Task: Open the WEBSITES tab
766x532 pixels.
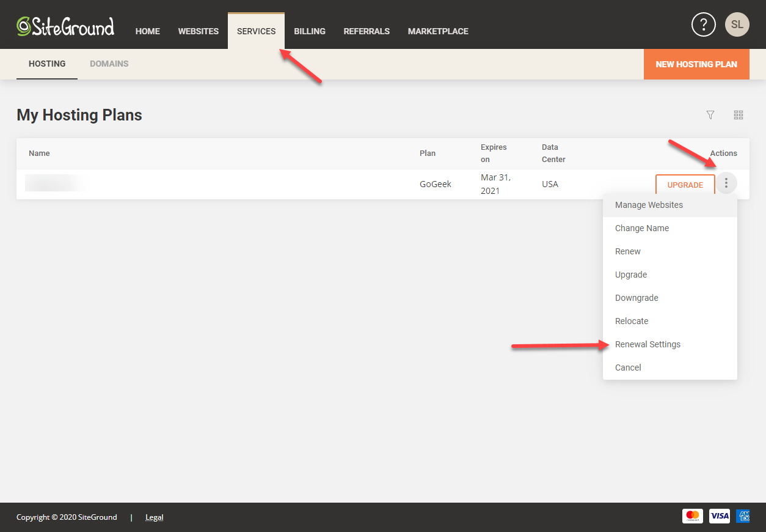Action: click(199, 31)
